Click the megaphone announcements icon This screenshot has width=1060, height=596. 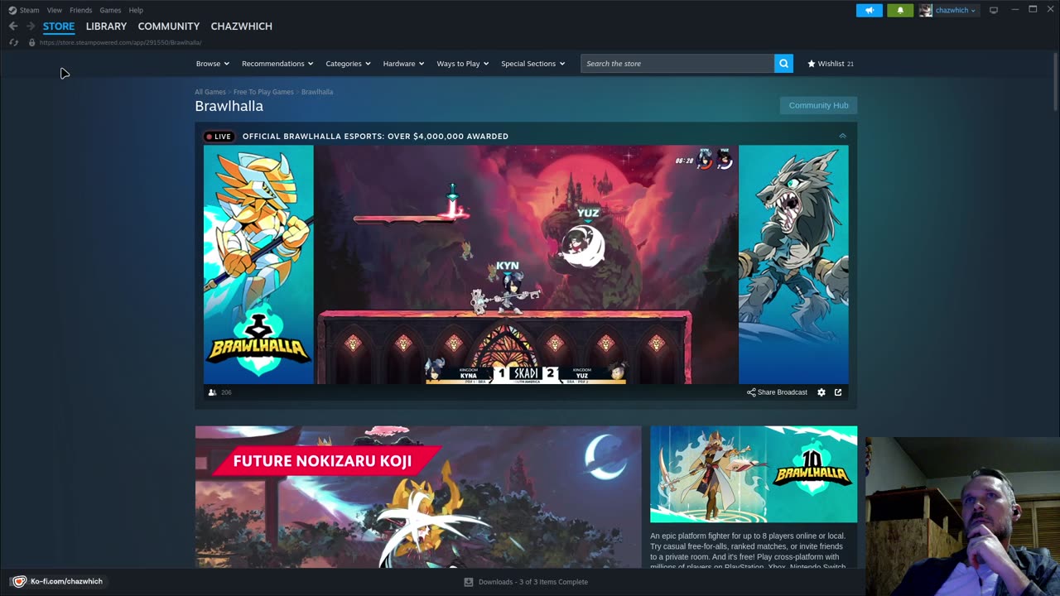(x=870, y=10)
